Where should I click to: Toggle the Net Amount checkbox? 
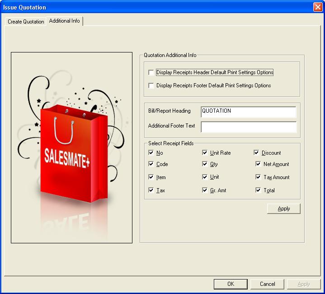coord(258,164)
